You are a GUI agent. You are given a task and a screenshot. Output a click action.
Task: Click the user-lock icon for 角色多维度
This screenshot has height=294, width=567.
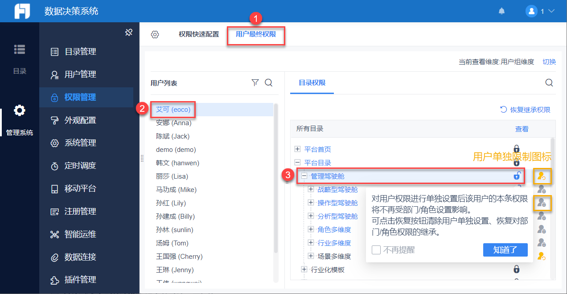(x=542, y=229)
